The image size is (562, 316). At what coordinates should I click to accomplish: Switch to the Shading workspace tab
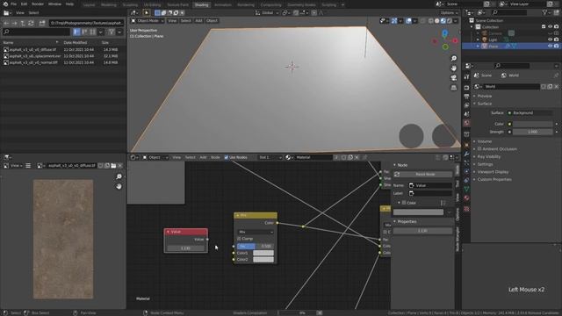(201, 4)
